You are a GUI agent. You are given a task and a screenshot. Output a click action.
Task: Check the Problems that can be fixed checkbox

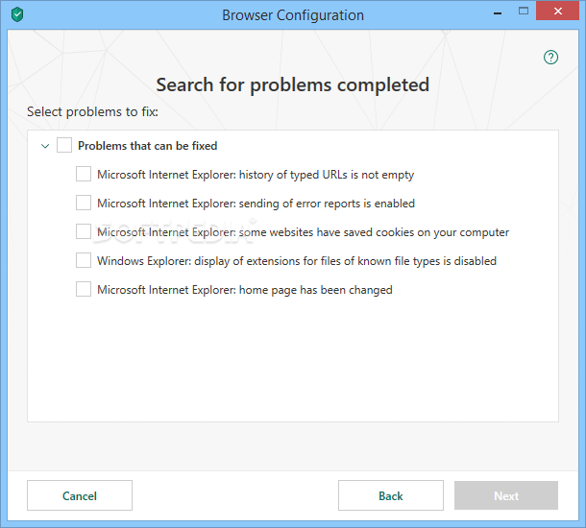click(64, 145)
